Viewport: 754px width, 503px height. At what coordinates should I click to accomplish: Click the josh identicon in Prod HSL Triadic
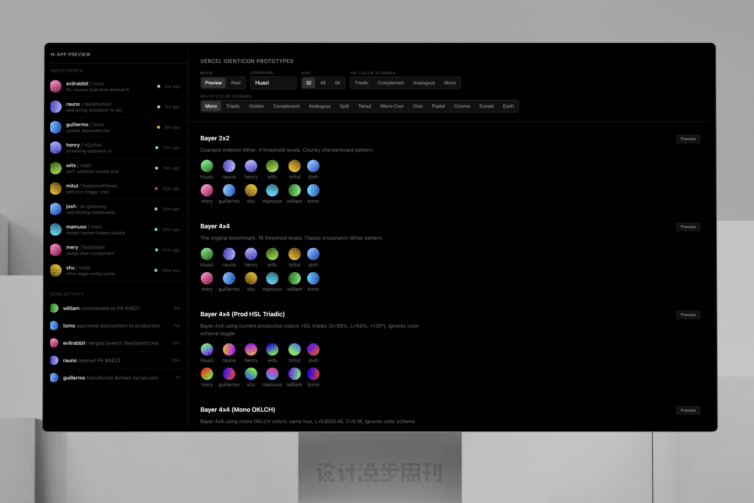pyautogui.click(x=313, y=350)
